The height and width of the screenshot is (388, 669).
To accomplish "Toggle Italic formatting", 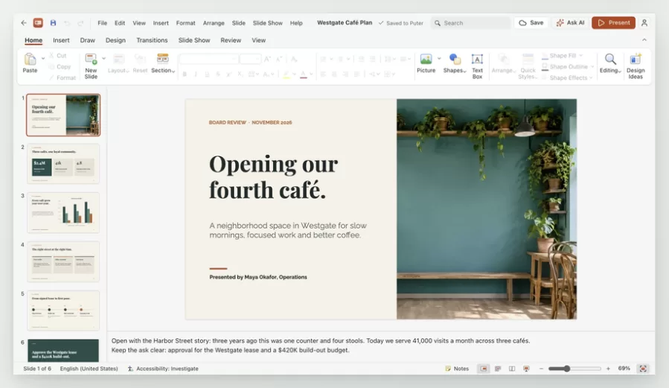I will [x=196, y=74].
